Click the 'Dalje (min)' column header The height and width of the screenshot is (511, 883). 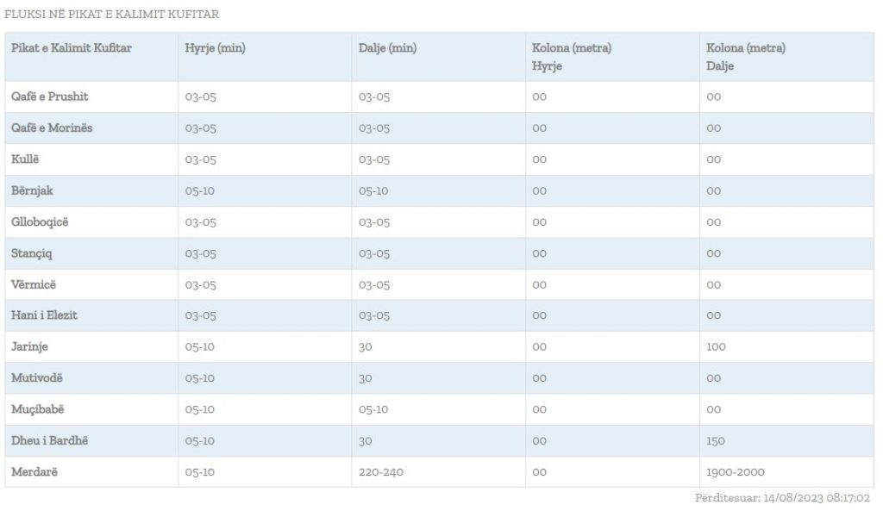387,48
